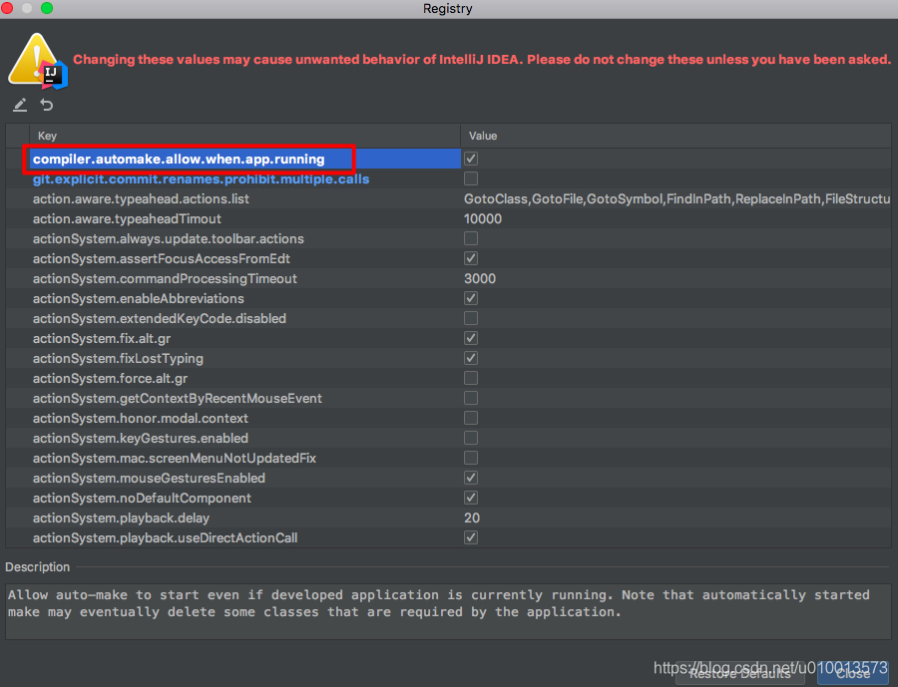Close the Registry window with red button
Viewport: 898px width, 687px height.
click(7, 8)
